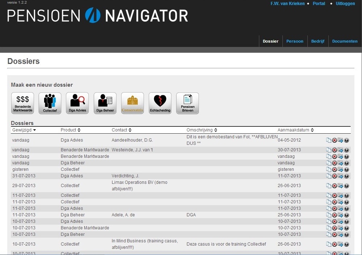
Task: Open help for the Aandeelhouder, D.G. dossier
Action: point(346,140)
